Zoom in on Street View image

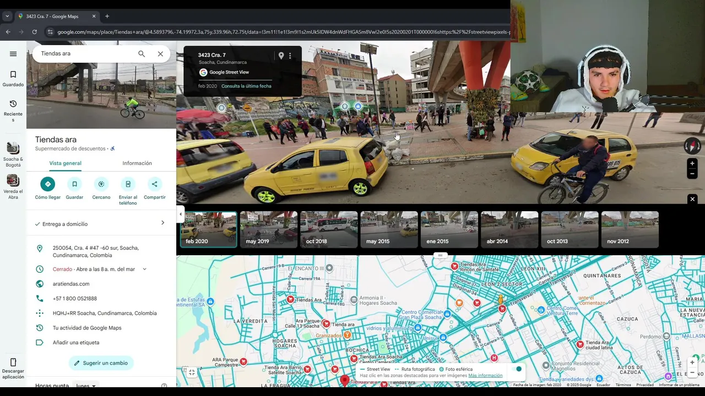[x=692, y=163]
